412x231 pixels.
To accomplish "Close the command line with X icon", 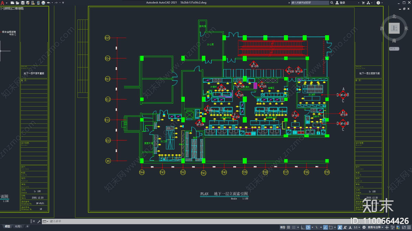I will click(34, 221).
